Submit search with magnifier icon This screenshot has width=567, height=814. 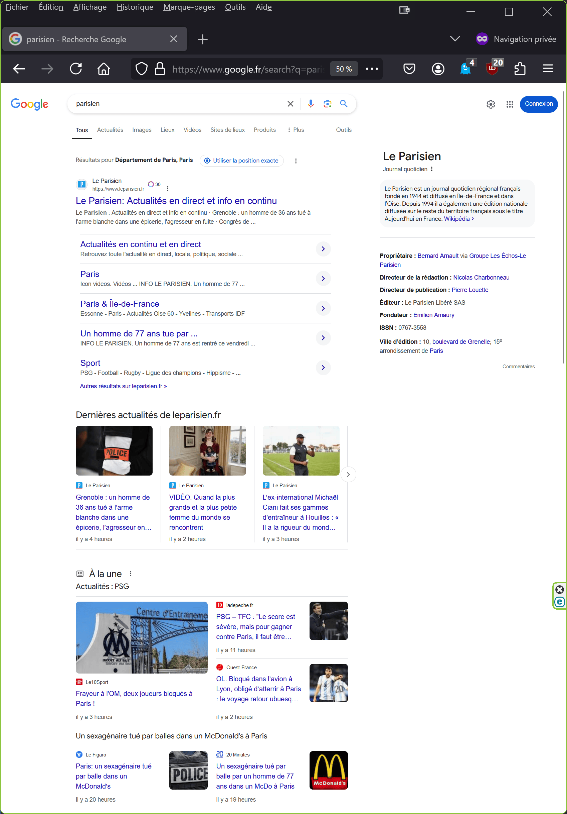pyautogui.click(x=344, y=104)
